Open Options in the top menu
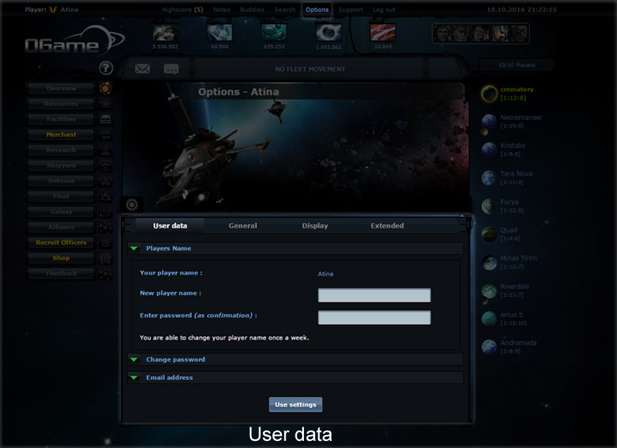This screenshot has width=617, height=448. click(x=317, y=10)
